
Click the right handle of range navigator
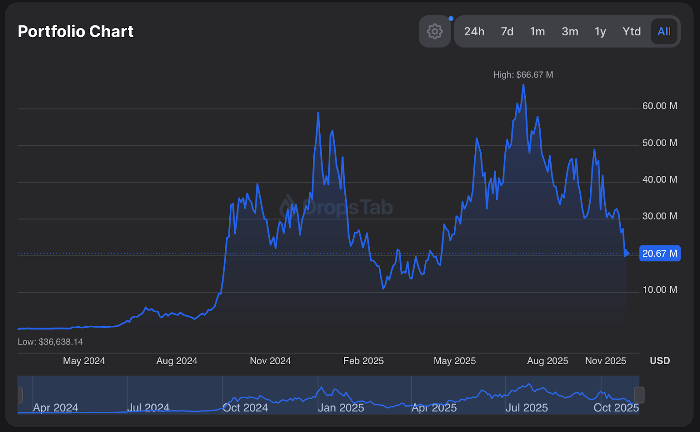[639, 395]
